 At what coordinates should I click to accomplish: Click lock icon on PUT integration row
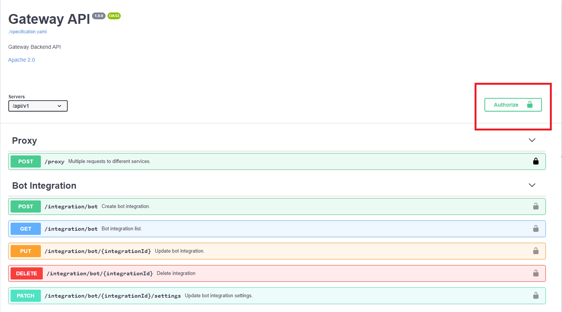(536, 251)
